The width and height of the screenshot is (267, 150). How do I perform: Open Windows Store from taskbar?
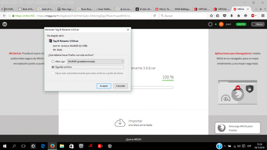click(71, 146)
